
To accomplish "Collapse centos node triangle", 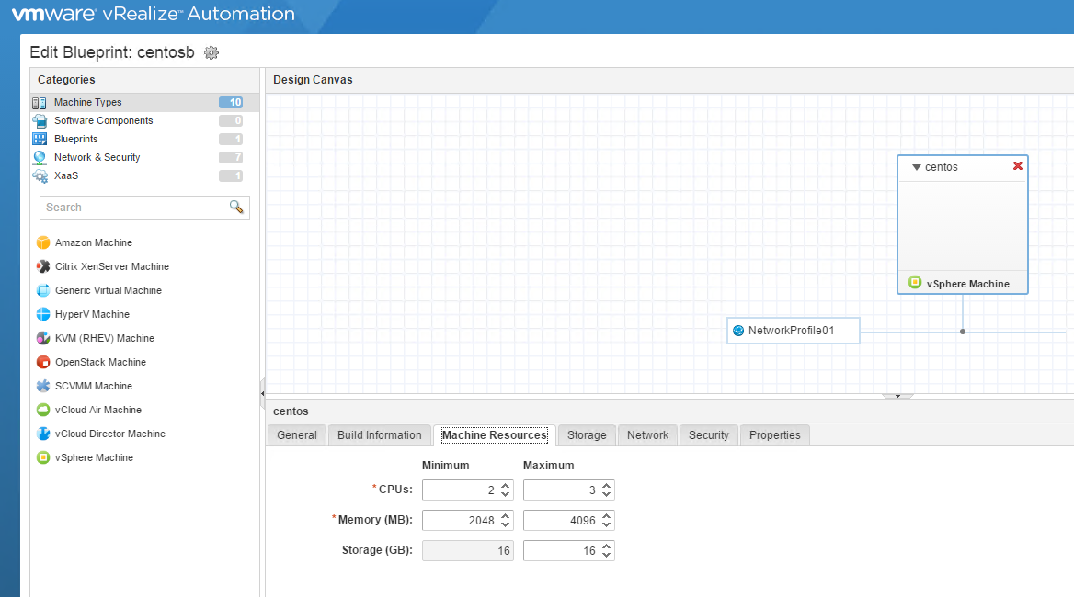I will (x=917, y=167).
